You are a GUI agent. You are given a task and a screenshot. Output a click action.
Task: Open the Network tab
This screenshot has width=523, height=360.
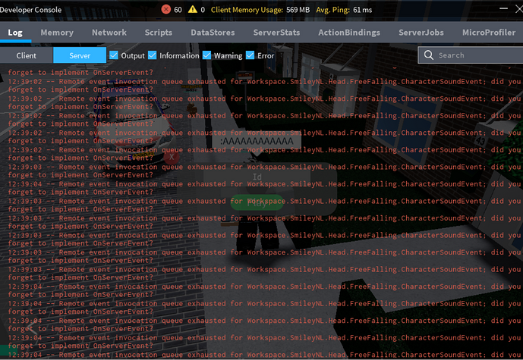tap(109, 33)
